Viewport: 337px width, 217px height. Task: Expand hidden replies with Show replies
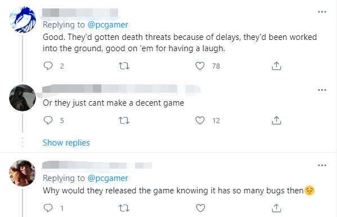pyautogui.click(x=66, y=143)
